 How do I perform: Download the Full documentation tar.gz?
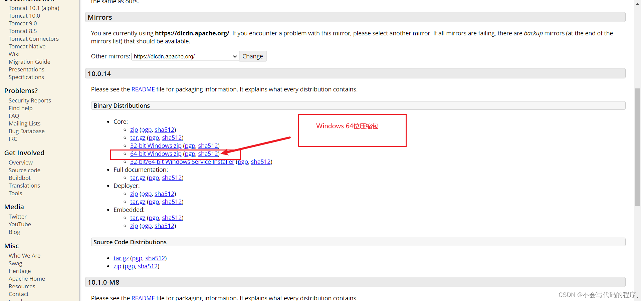click(x=138, y=178)
